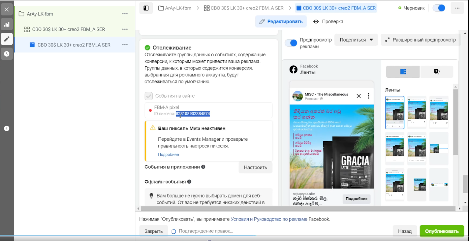The width and height of the screenshot is (469, 241).
Task: Select the first thumbnail in second placement row
Action: pos(395,149)
